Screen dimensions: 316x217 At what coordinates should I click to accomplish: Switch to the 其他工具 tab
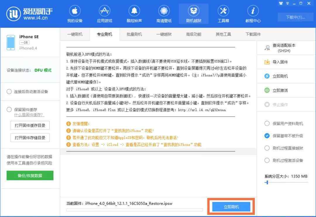[x=223, y=34]
